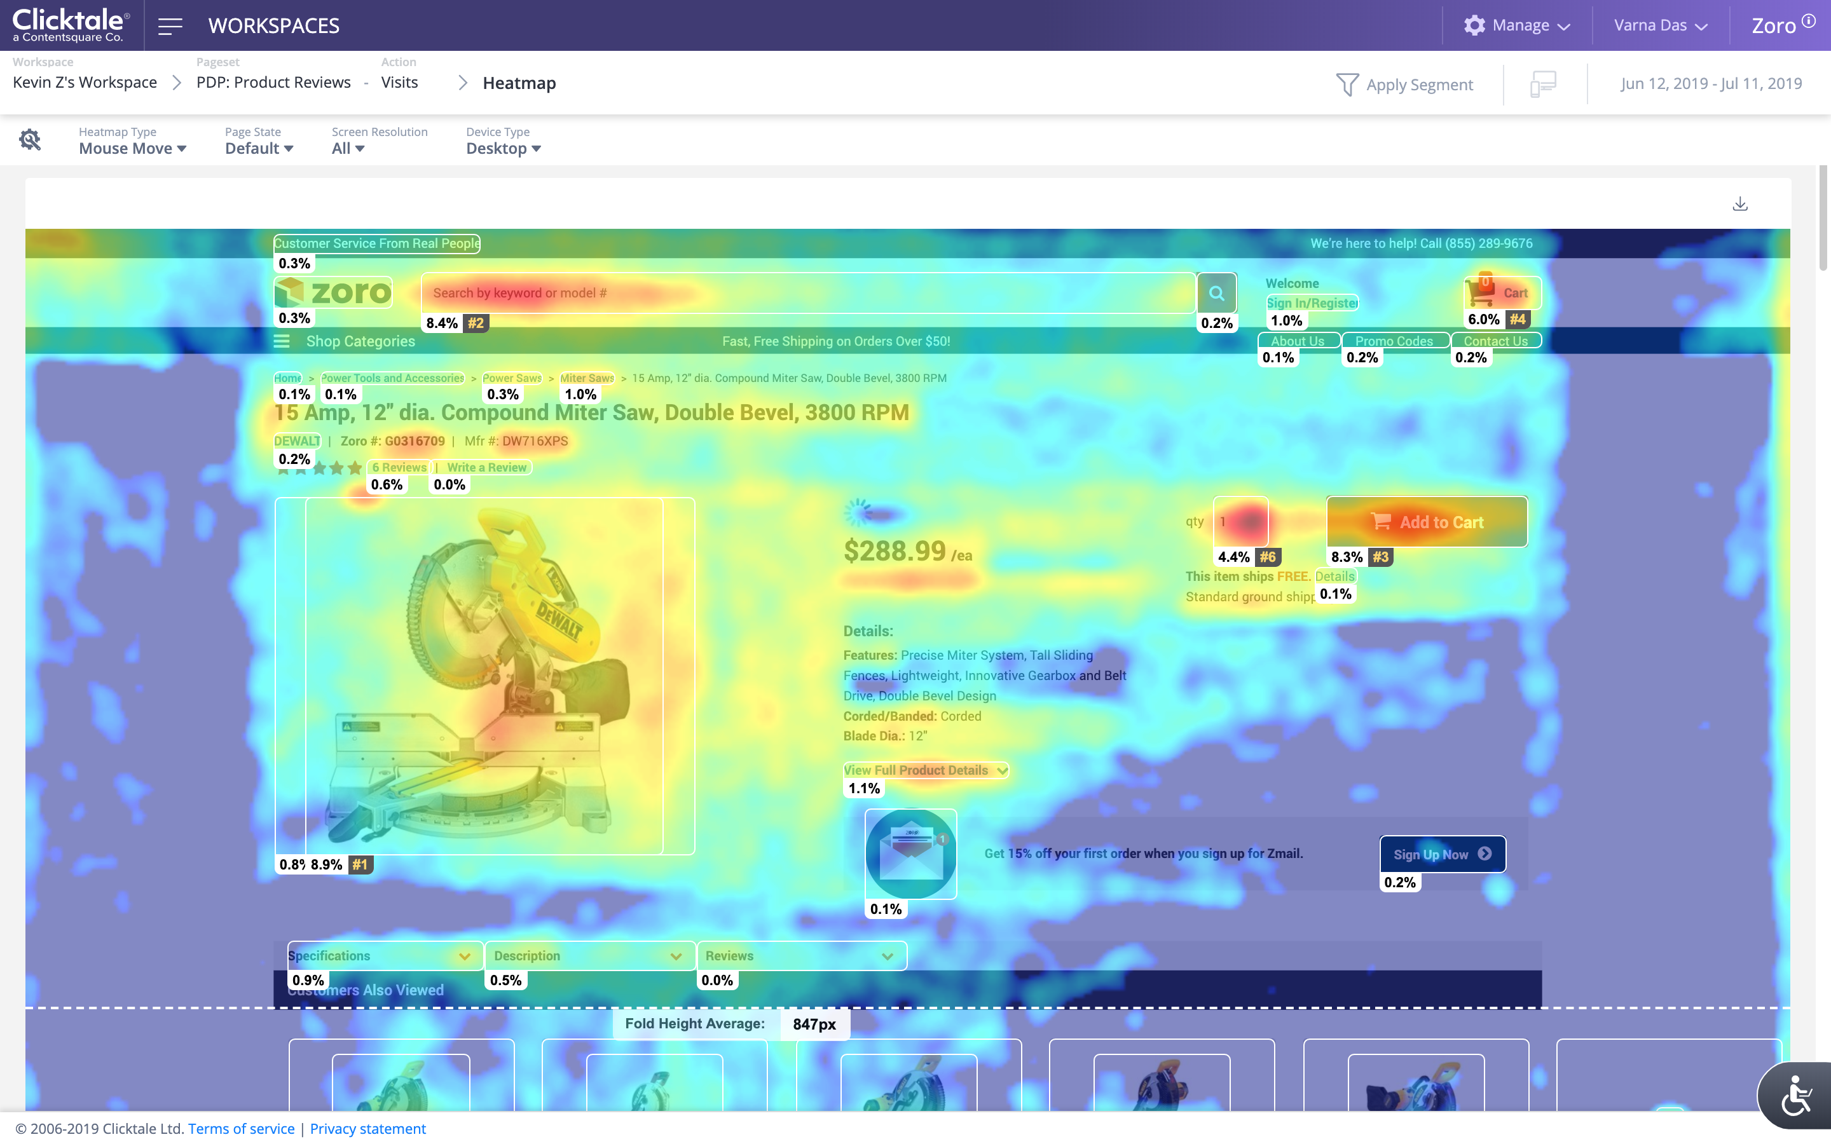Click the hamburger menu icon beside WORKSPACES
The image size is (1831, 1144).
tap(170, 25)
